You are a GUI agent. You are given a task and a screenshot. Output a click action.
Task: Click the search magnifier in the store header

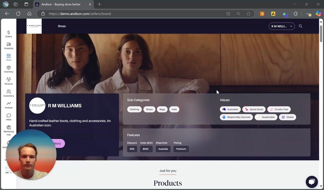tap(300, 26)
